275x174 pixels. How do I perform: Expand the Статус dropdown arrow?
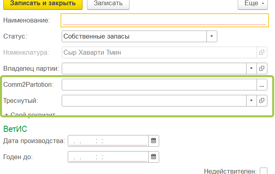[212, 37]
